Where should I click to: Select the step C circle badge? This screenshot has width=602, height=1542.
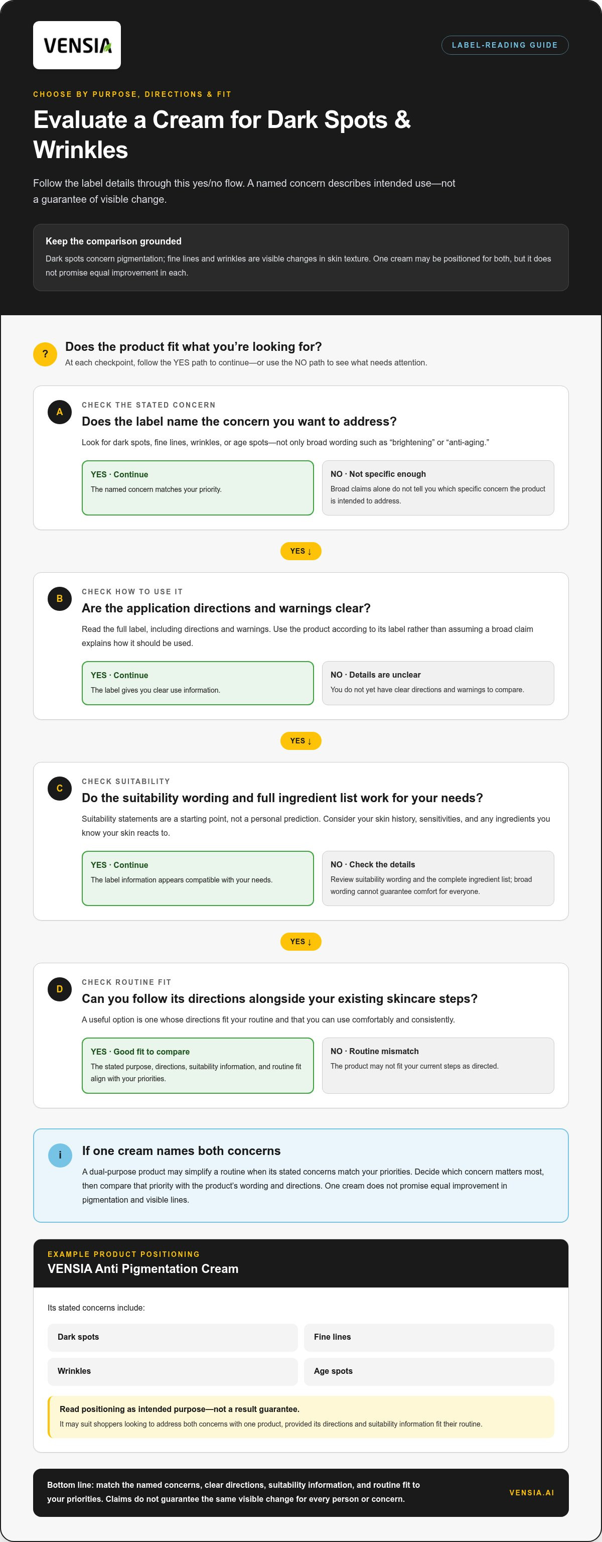click(59, 789)
